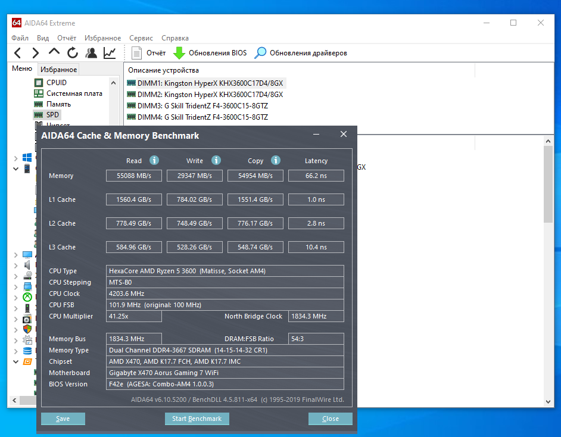Switch to the Меню tab

[x=22, y=68]
